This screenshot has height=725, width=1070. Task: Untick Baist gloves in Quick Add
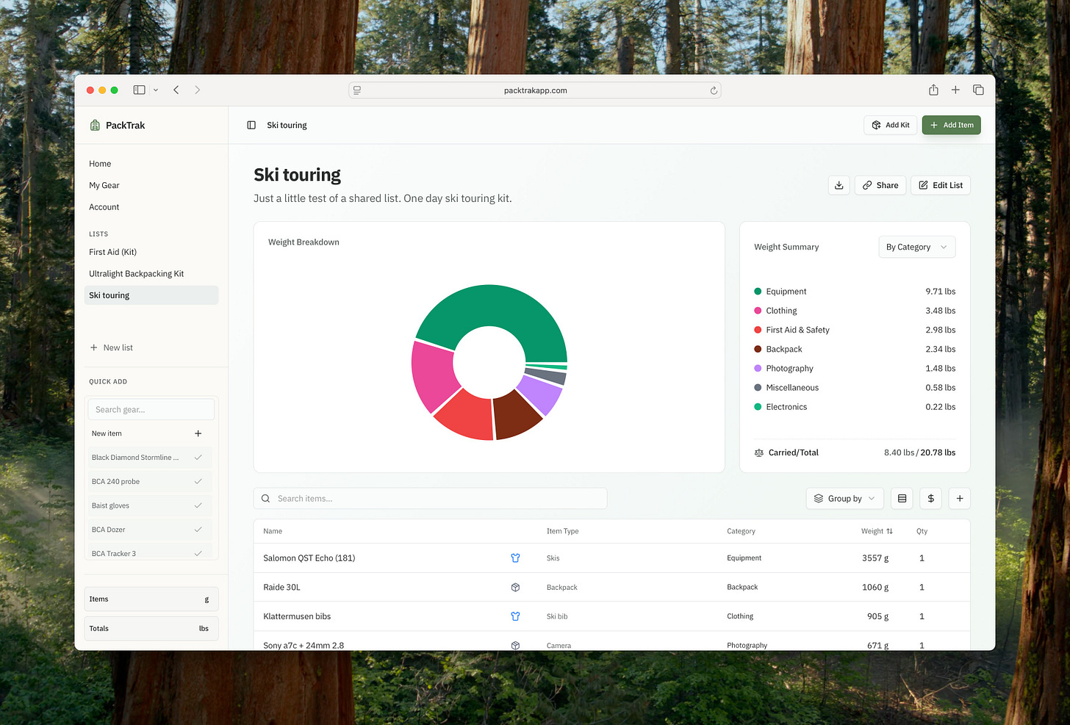(x=198, y=505)
